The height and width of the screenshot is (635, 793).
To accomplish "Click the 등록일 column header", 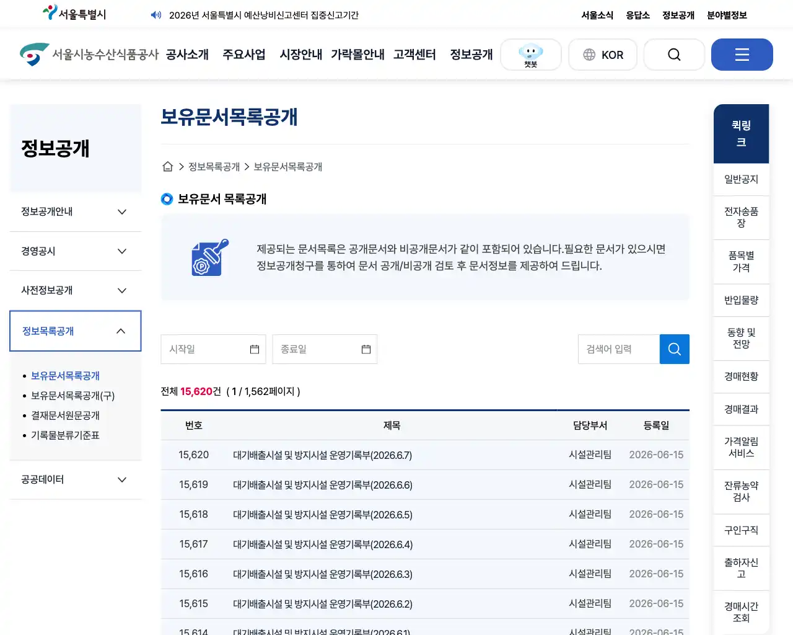I will coord(656,425).
